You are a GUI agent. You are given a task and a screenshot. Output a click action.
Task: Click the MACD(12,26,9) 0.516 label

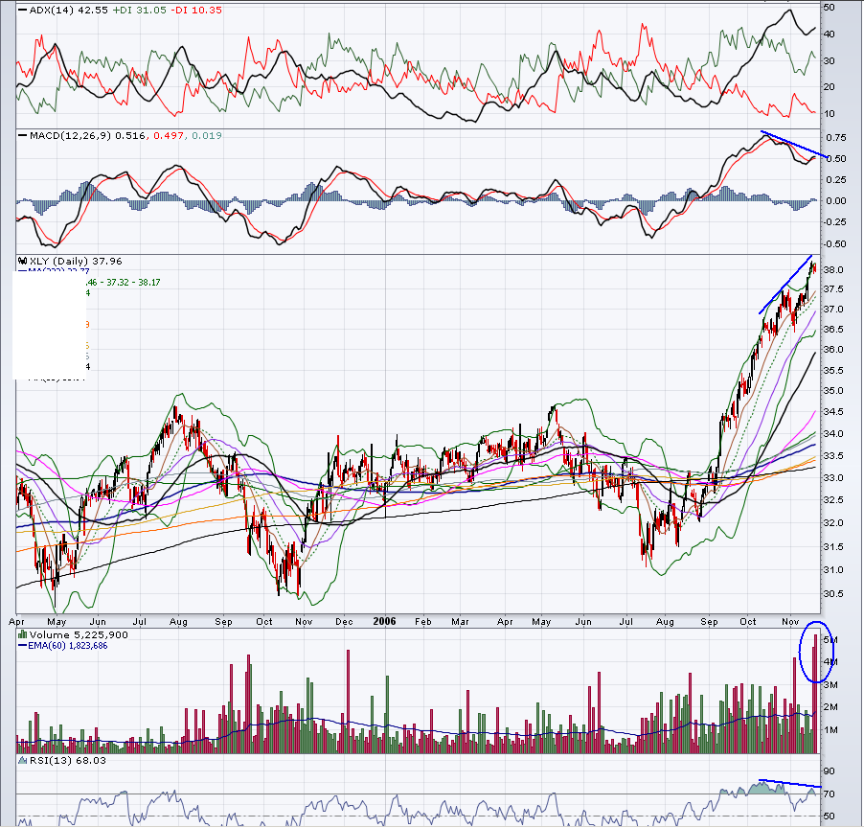coord(87,136)
